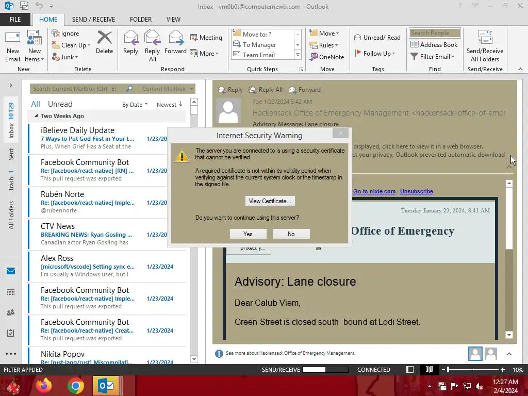Open the Tasks navigation icon
The height and width of the screenshot is (396, 528).
[x=11, y=333]
